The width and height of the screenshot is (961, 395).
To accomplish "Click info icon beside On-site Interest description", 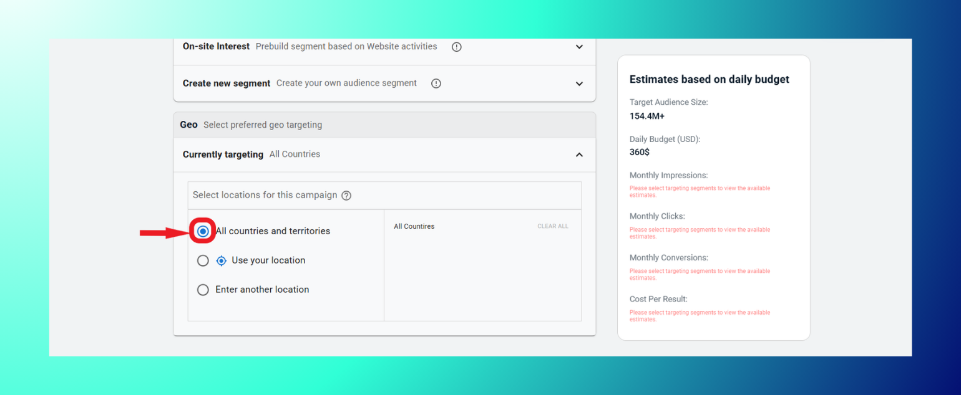I will click(457, 47).
